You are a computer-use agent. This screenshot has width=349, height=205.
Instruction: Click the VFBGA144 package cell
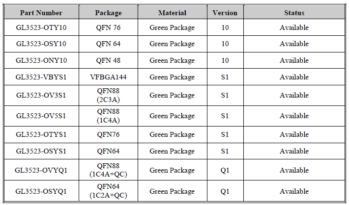109,77
